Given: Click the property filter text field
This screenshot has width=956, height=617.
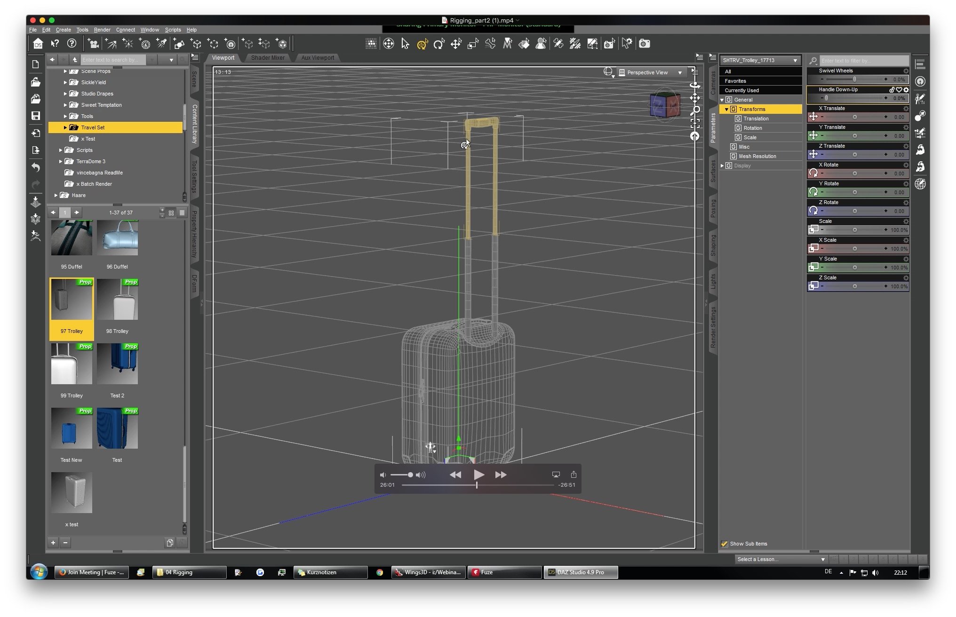Looking at the screenshot, I should pos(864,61).
